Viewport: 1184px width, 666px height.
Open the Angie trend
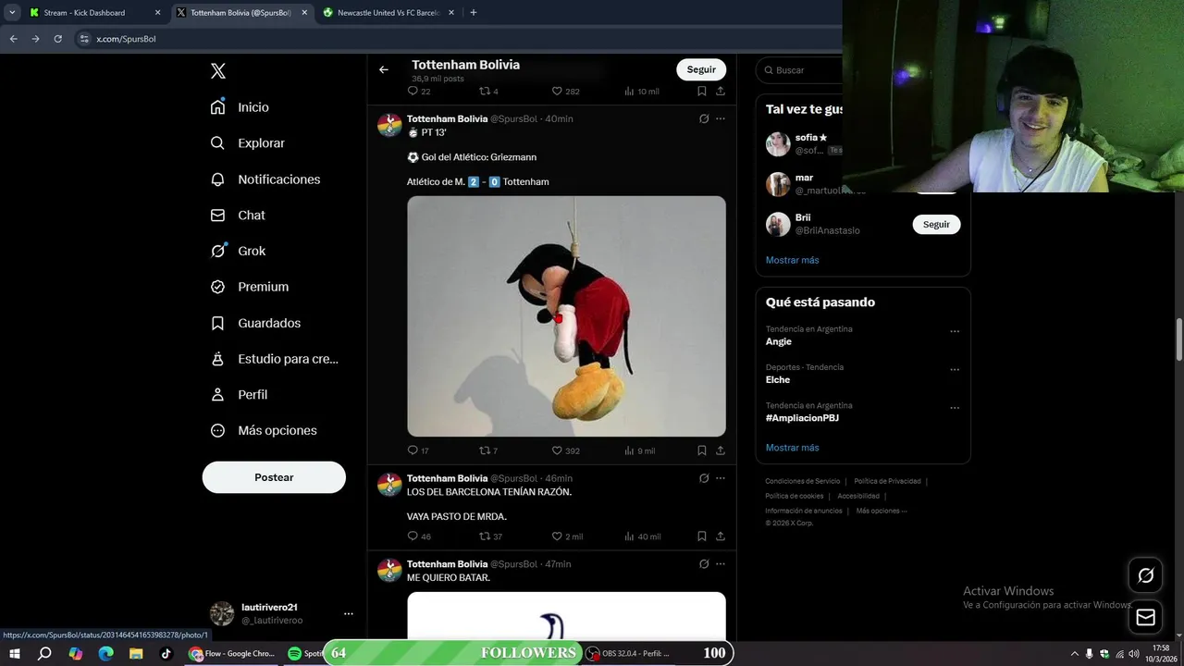point(778,341)
